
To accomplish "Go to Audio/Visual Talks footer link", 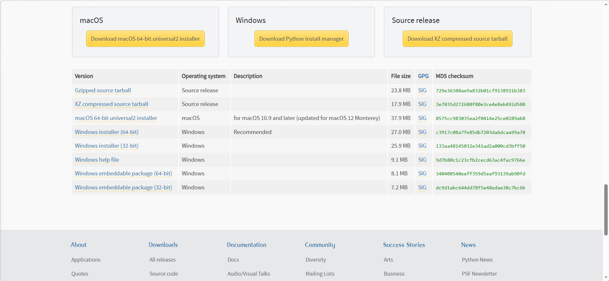I will click(x=249, y=274).
